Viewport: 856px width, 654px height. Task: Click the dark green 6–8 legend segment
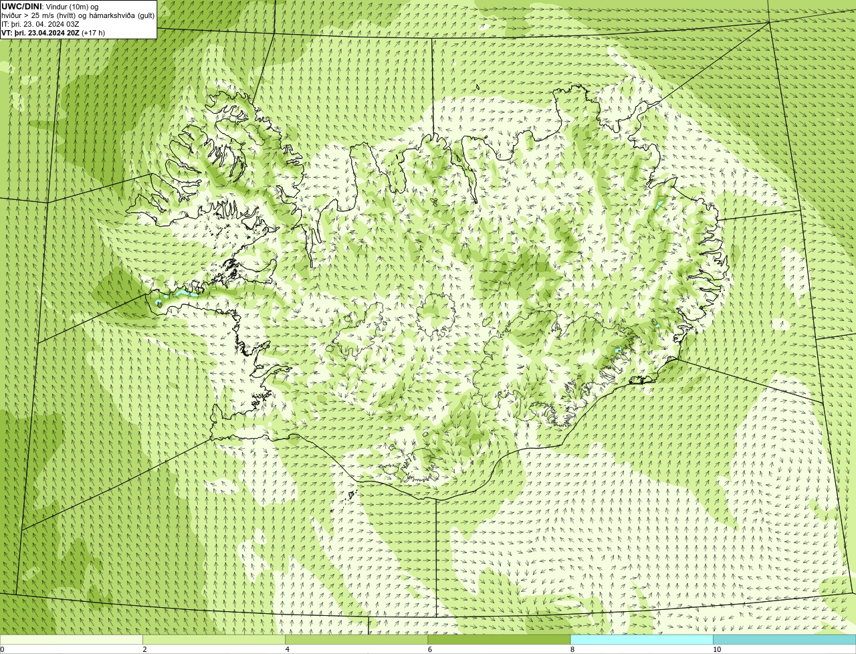click(x=499, y=640)
